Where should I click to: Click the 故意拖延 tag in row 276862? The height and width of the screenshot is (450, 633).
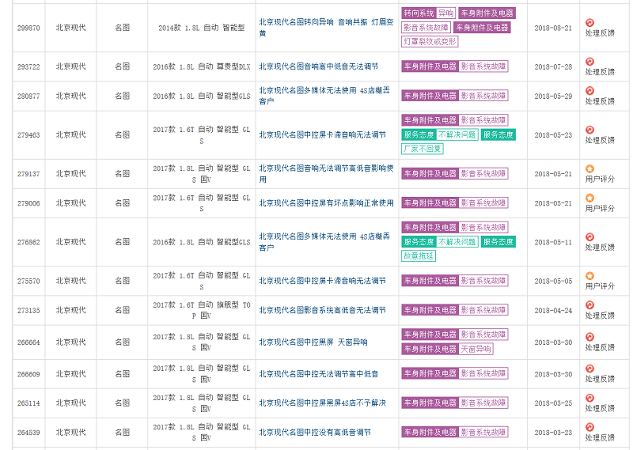click(419, 256)
